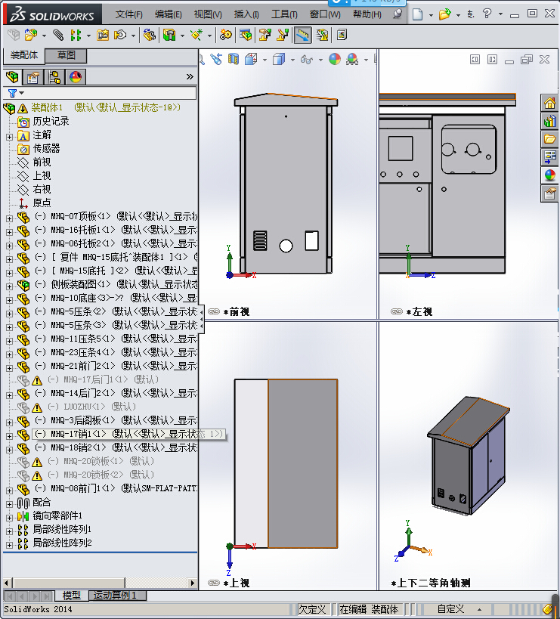Open the 插入(I) menu

pos(246,14)
